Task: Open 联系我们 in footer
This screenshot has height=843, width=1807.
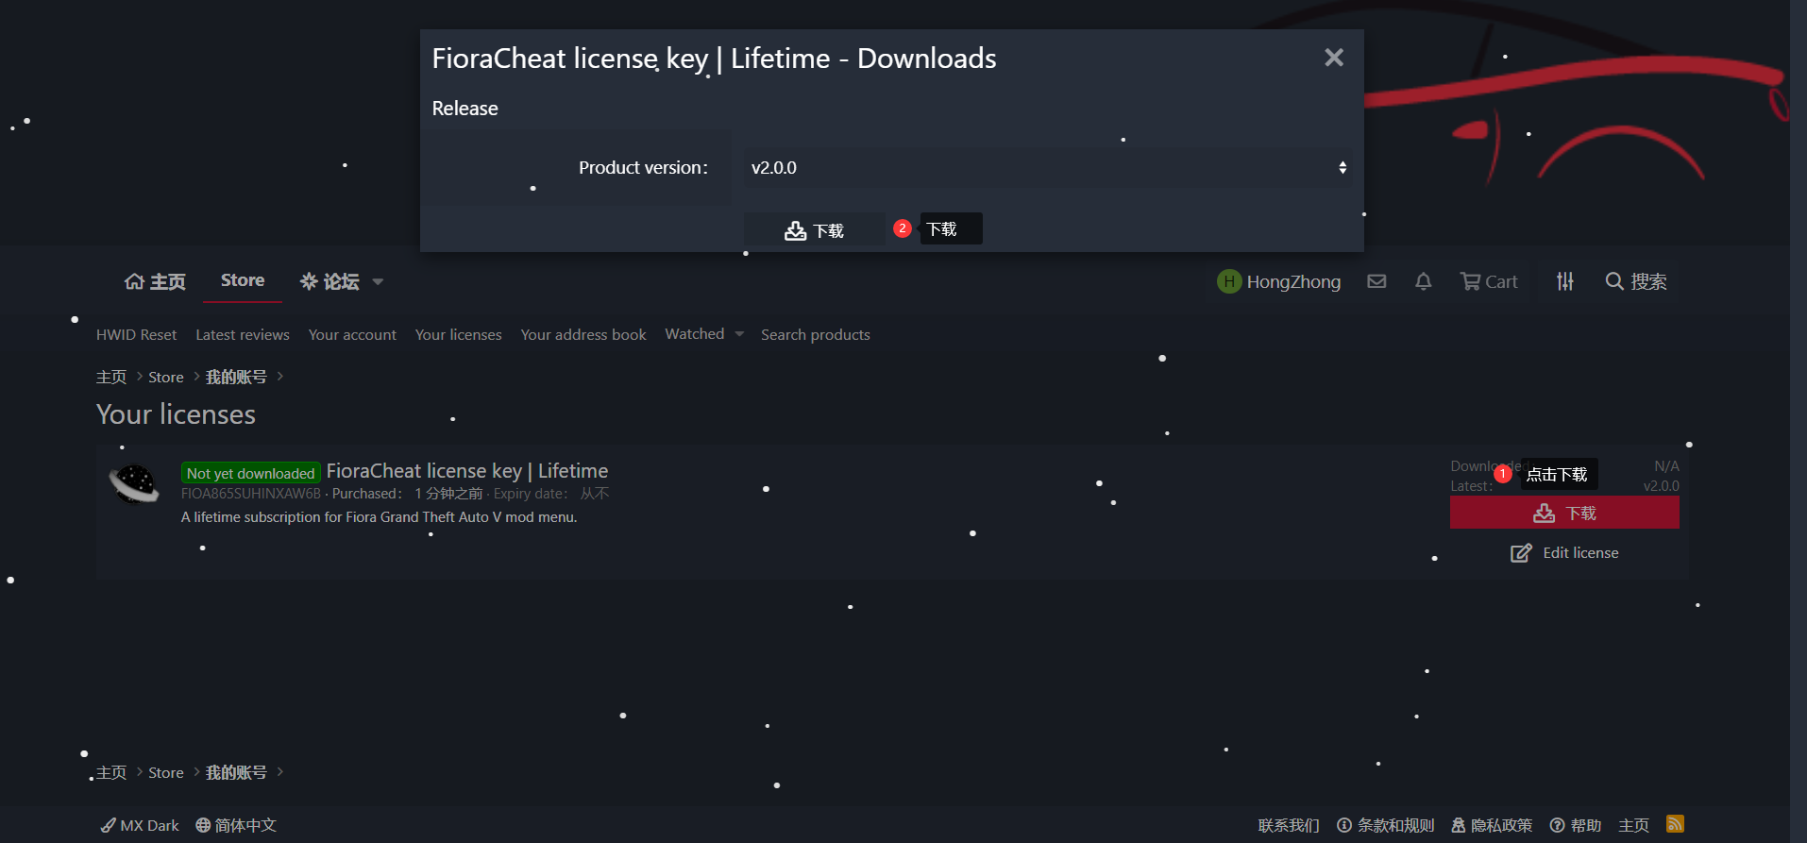Action: point(1289,825)
